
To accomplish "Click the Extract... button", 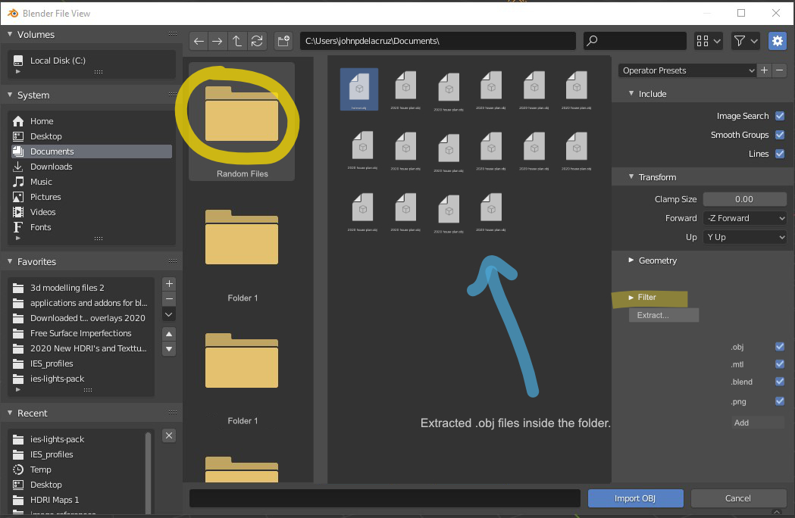I will point(664,315).
